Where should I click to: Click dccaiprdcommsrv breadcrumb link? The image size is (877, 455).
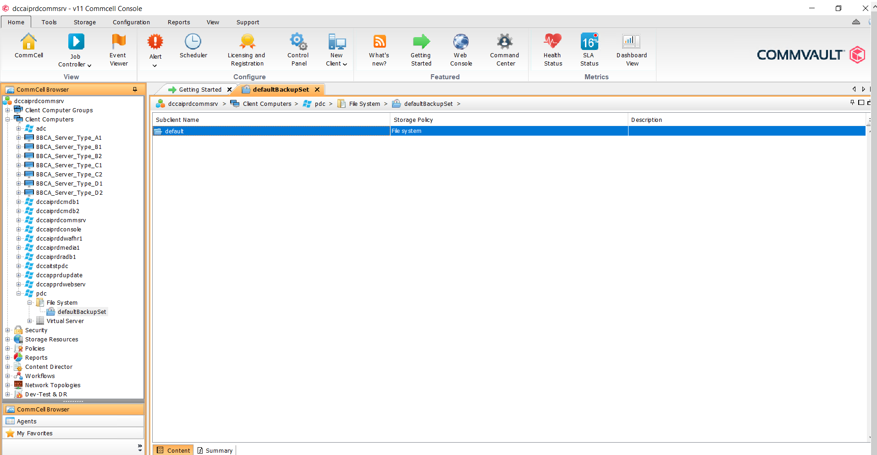193,104
